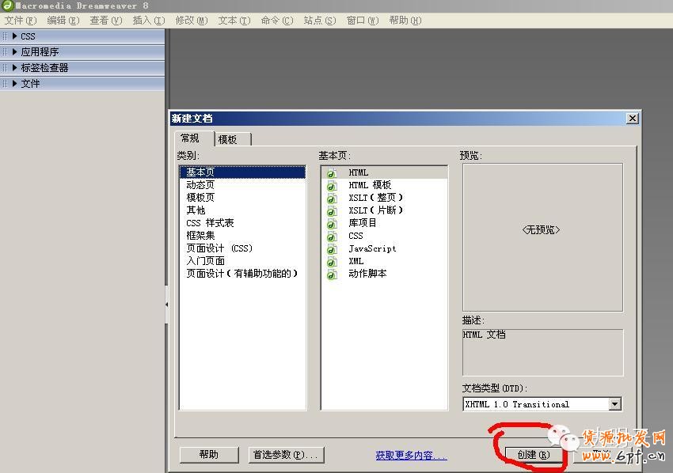
Task: Click the Dreamweaver app icon in title bar
Action: (8, 6)
